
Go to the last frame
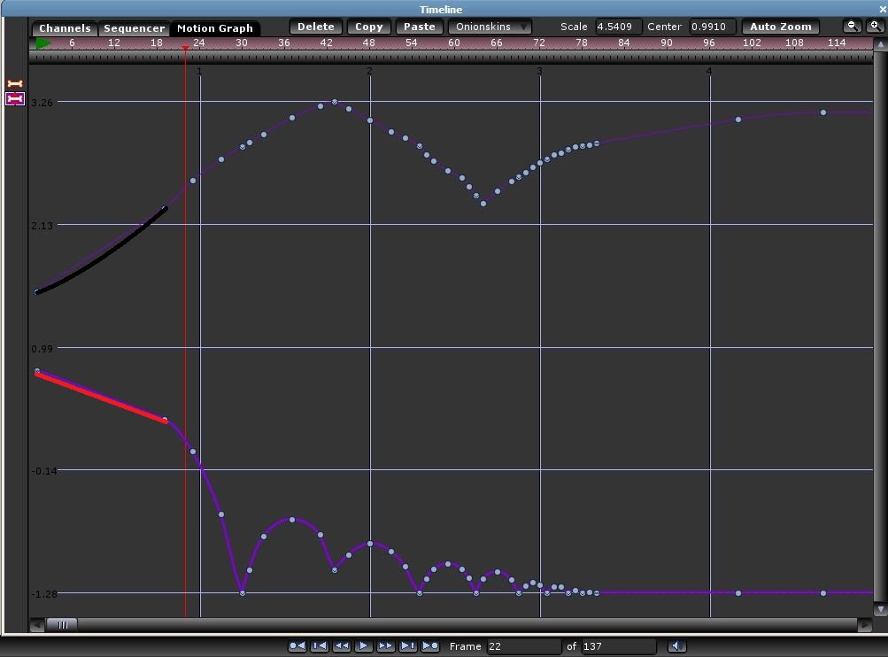408,645
